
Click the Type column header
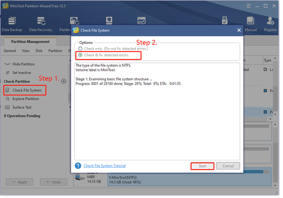point(267,60)
